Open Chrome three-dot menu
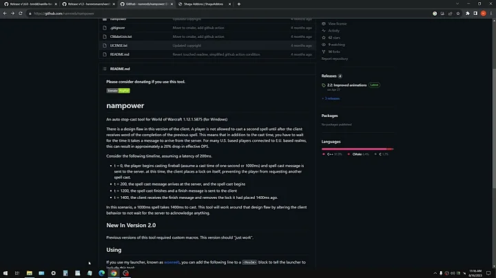This screenshot has height=278, width=496. 491,14
